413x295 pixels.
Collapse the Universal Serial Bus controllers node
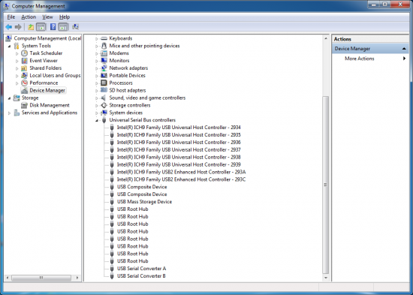click(97, 120)
